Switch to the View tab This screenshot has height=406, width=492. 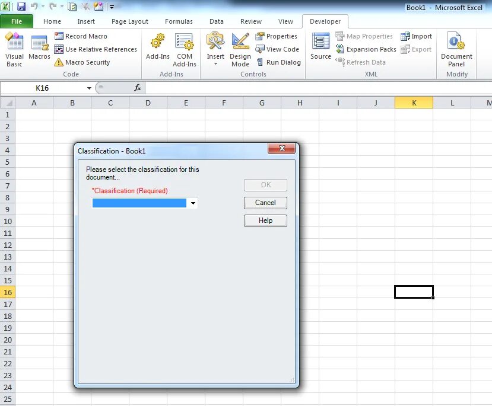click(285, 21)
